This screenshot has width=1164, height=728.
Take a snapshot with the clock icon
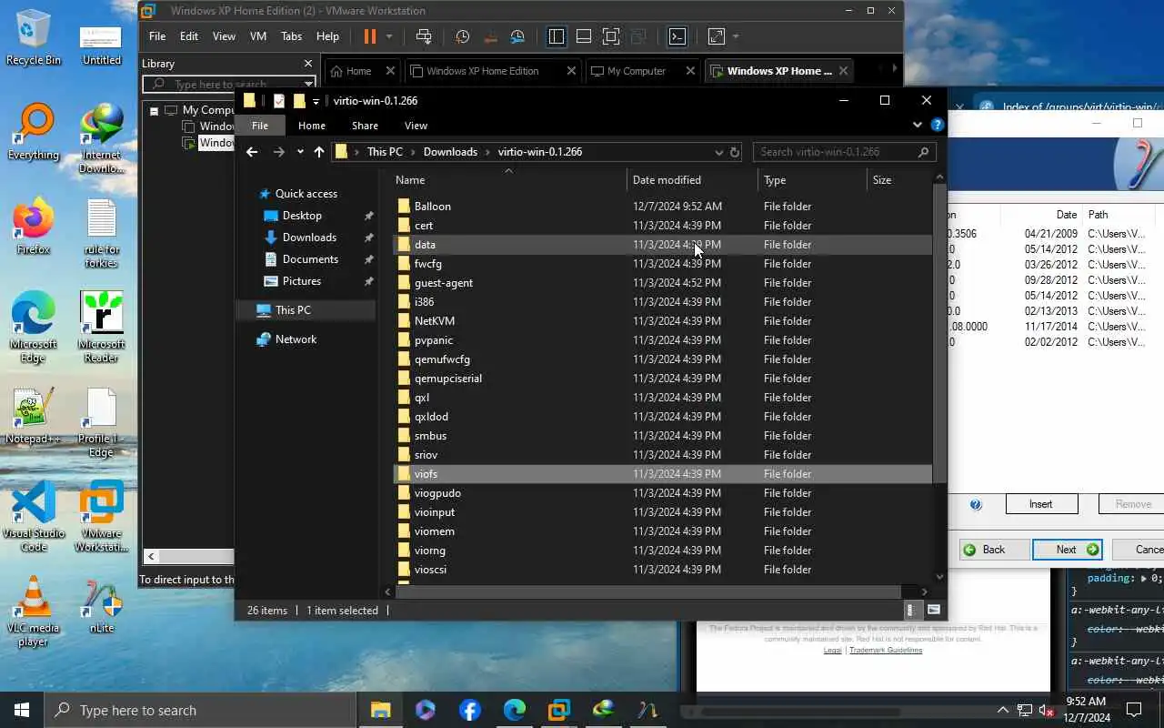coord(463,36)
